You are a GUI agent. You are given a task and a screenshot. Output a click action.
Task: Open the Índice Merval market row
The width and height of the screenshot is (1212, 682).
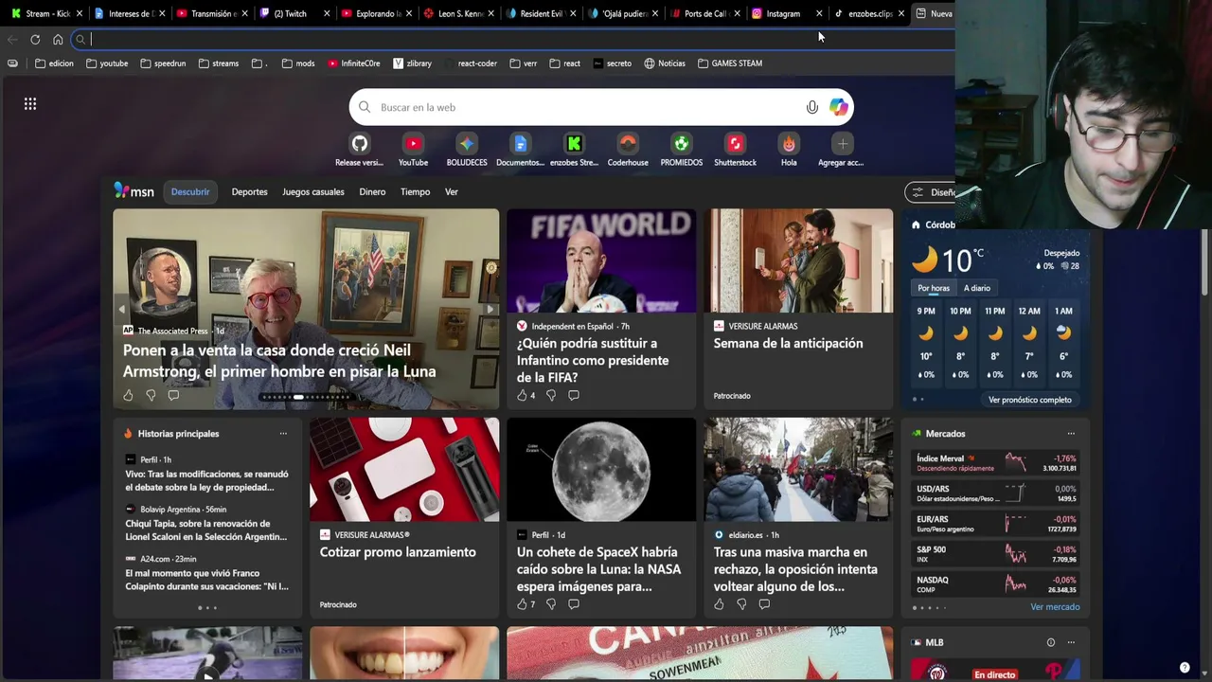pos(996,463)
